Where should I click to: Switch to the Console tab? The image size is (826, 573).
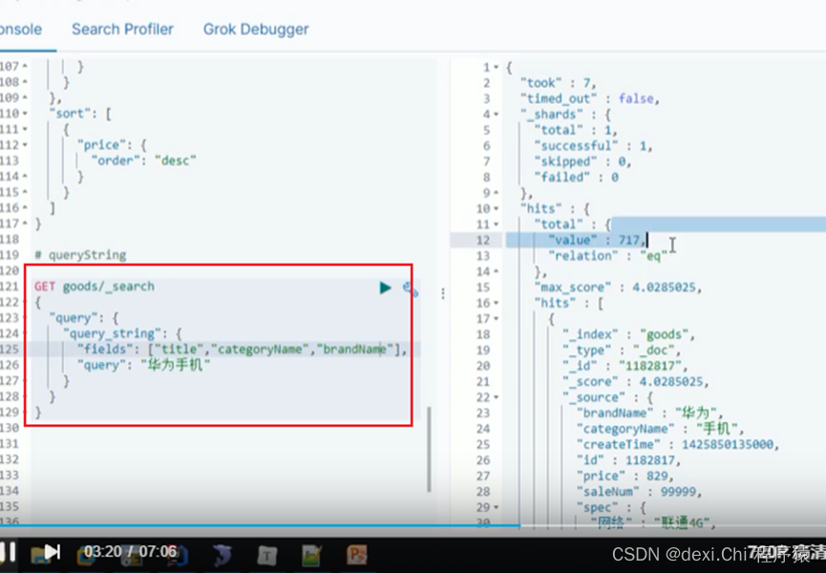pos(20,29)
